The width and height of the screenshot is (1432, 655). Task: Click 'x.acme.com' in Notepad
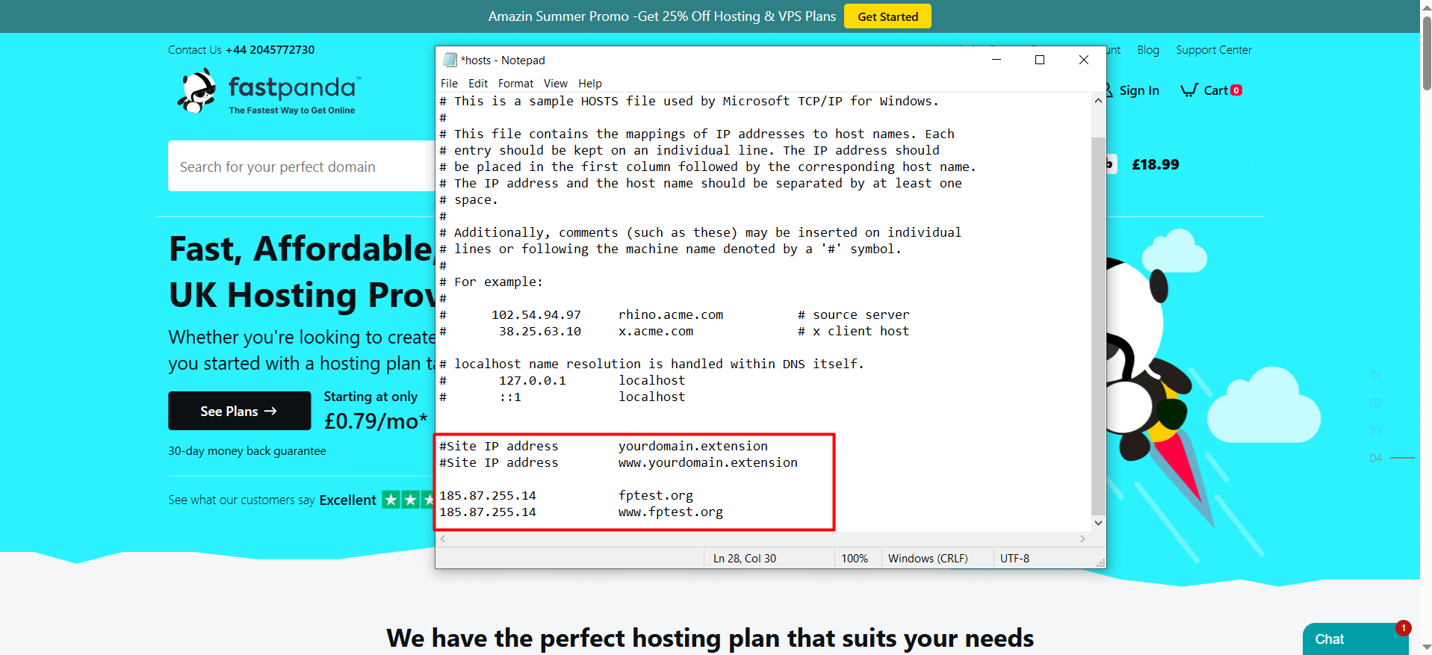(656, 331)
